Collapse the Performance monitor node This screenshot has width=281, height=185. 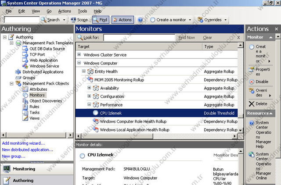click(89, 104)
